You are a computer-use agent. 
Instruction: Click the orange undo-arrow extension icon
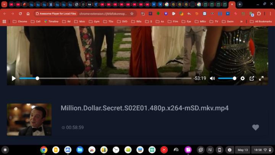click(x=197, y=13)
